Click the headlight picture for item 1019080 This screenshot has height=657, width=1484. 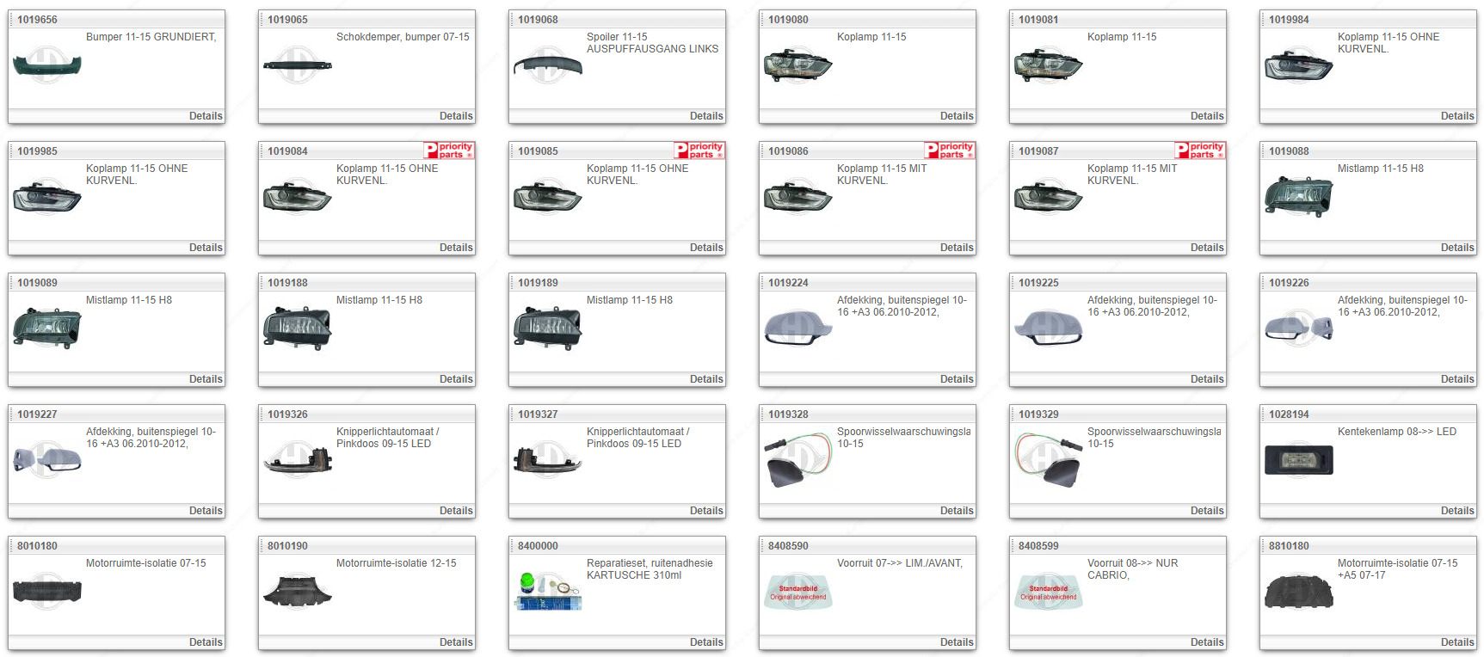coord(797,65)
